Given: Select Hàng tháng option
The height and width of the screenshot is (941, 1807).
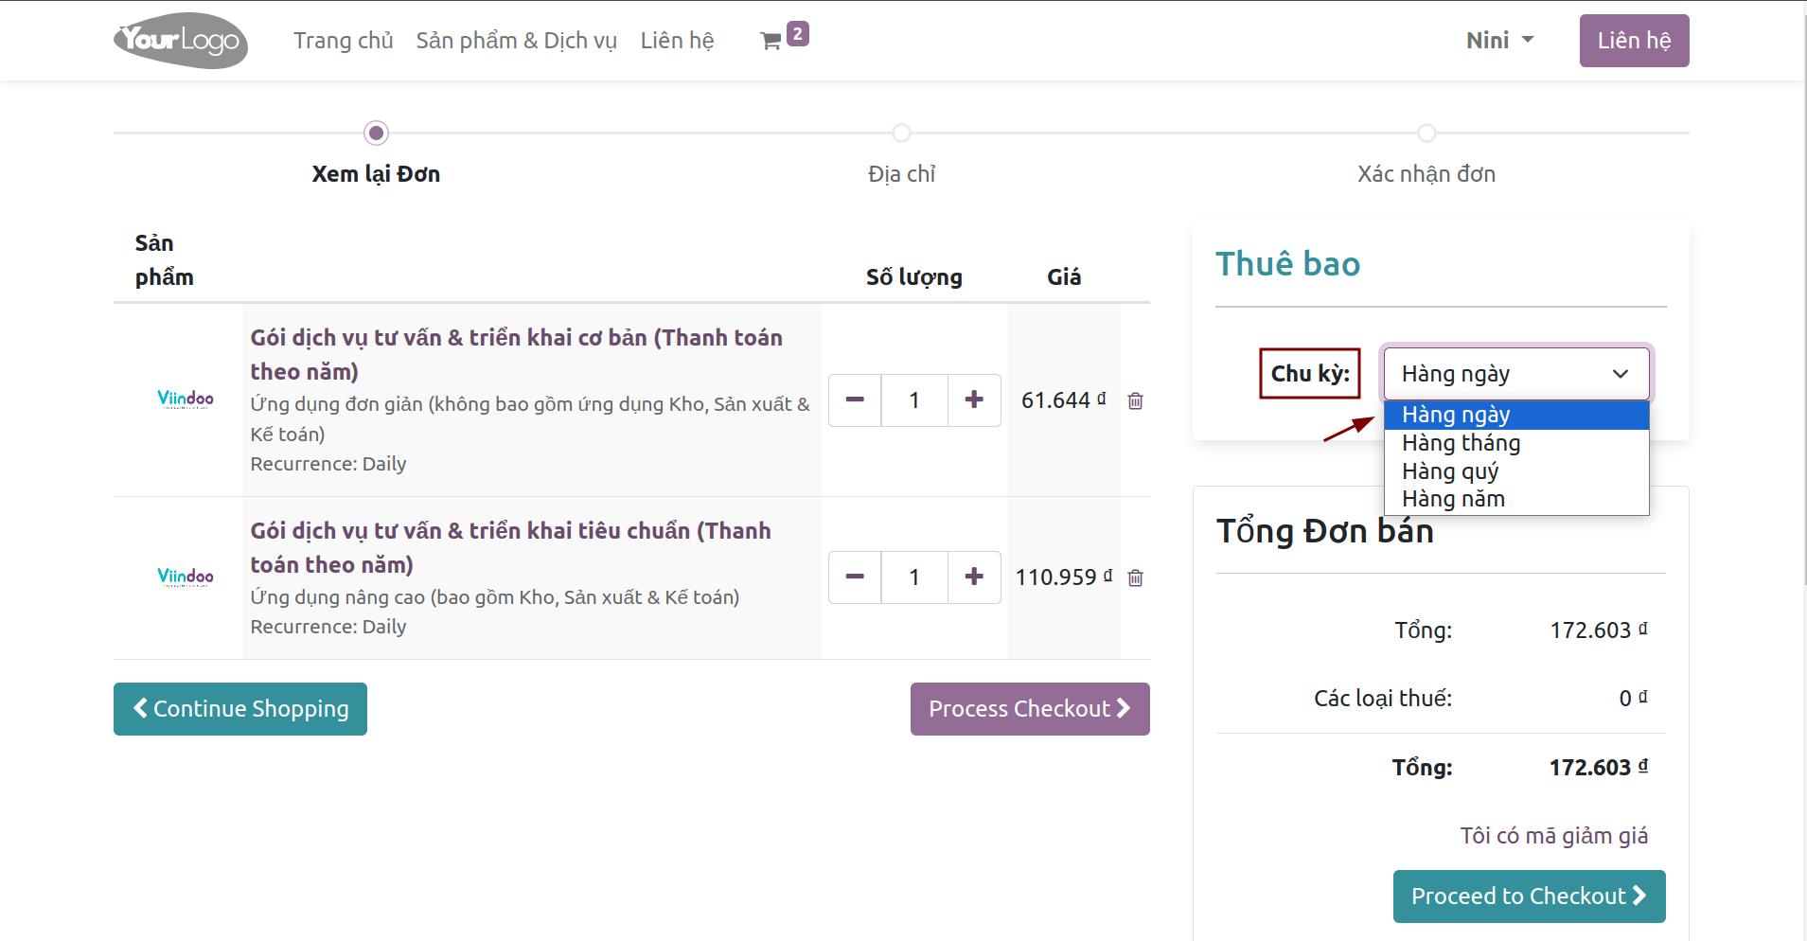Looking at the screenshot, I should pos(1461,443).
